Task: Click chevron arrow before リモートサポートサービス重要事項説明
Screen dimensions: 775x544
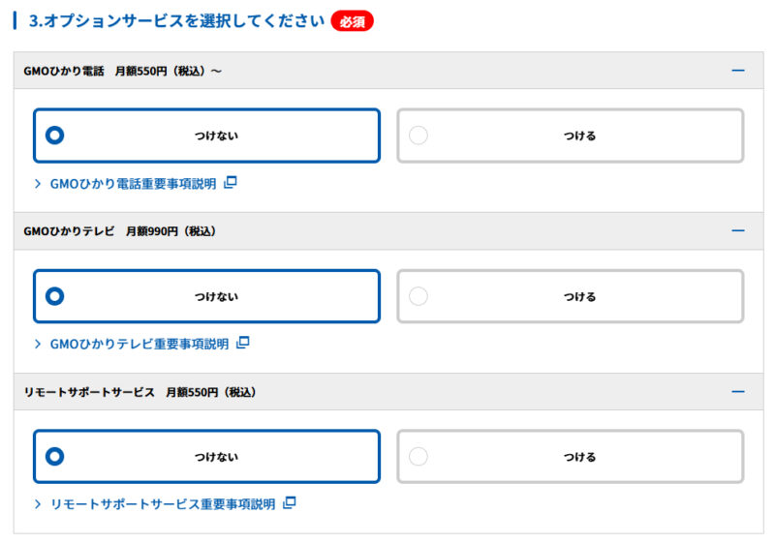Action: (x=38, y=504)
